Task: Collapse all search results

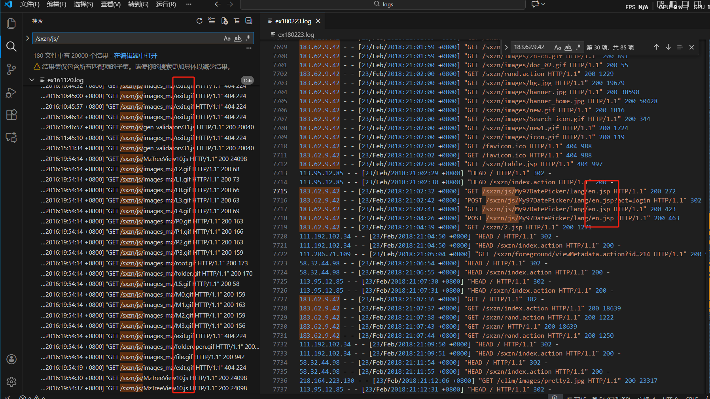Action: click(x=249, y=21)
